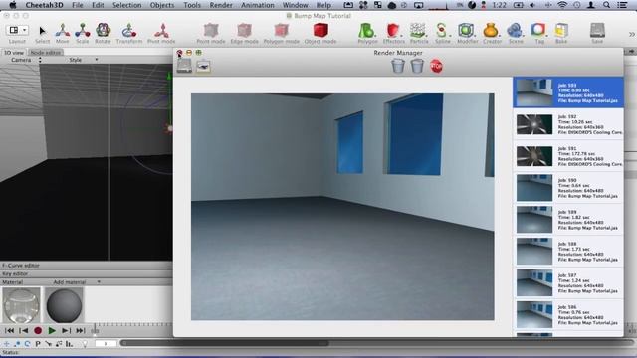The width and height of the screenshot is (637, 358).
Task: Click the Bake icon in toolbar
Action: [561, 31]
